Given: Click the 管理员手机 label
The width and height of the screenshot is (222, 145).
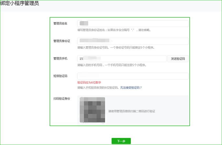Looking at the screenshot, I should (x=60, y=59).
